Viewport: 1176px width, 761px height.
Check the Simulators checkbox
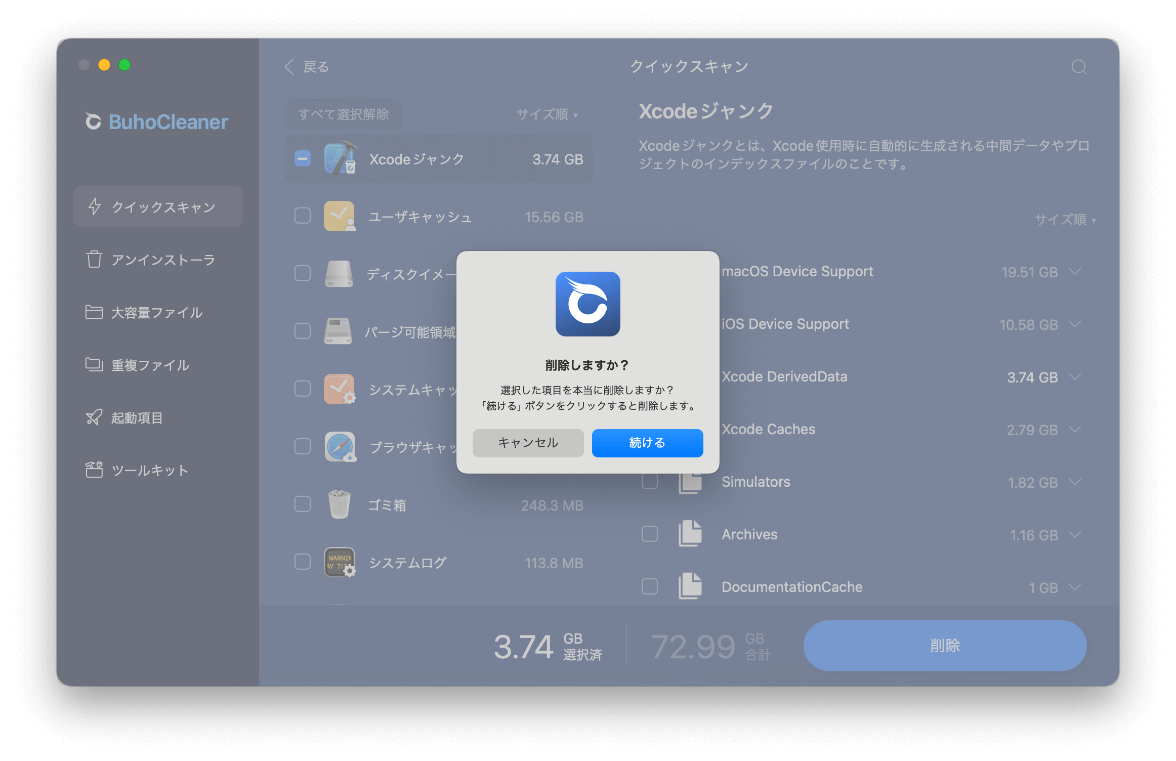tap(650, 482)
